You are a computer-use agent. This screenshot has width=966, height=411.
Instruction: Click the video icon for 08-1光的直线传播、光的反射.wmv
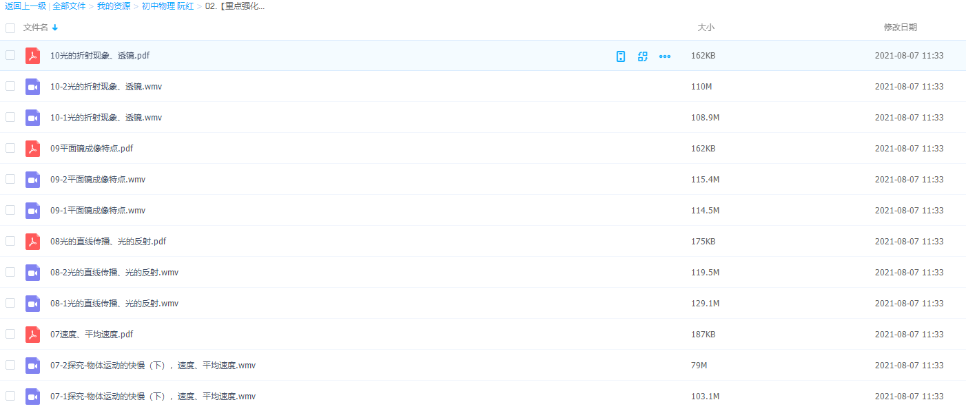coord(32,304)
